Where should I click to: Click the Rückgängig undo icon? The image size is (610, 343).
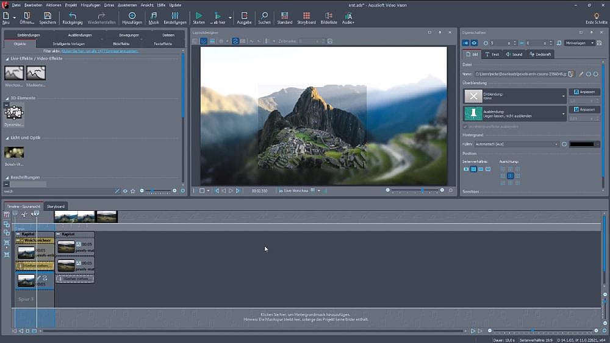click(x=73, y=16)
